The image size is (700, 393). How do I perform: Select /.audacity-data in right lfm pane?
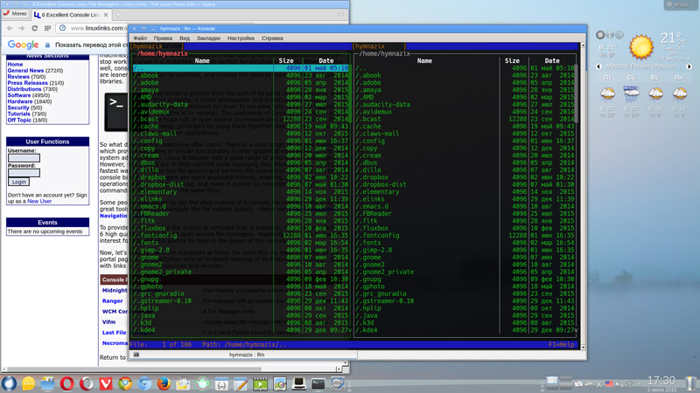382,105
